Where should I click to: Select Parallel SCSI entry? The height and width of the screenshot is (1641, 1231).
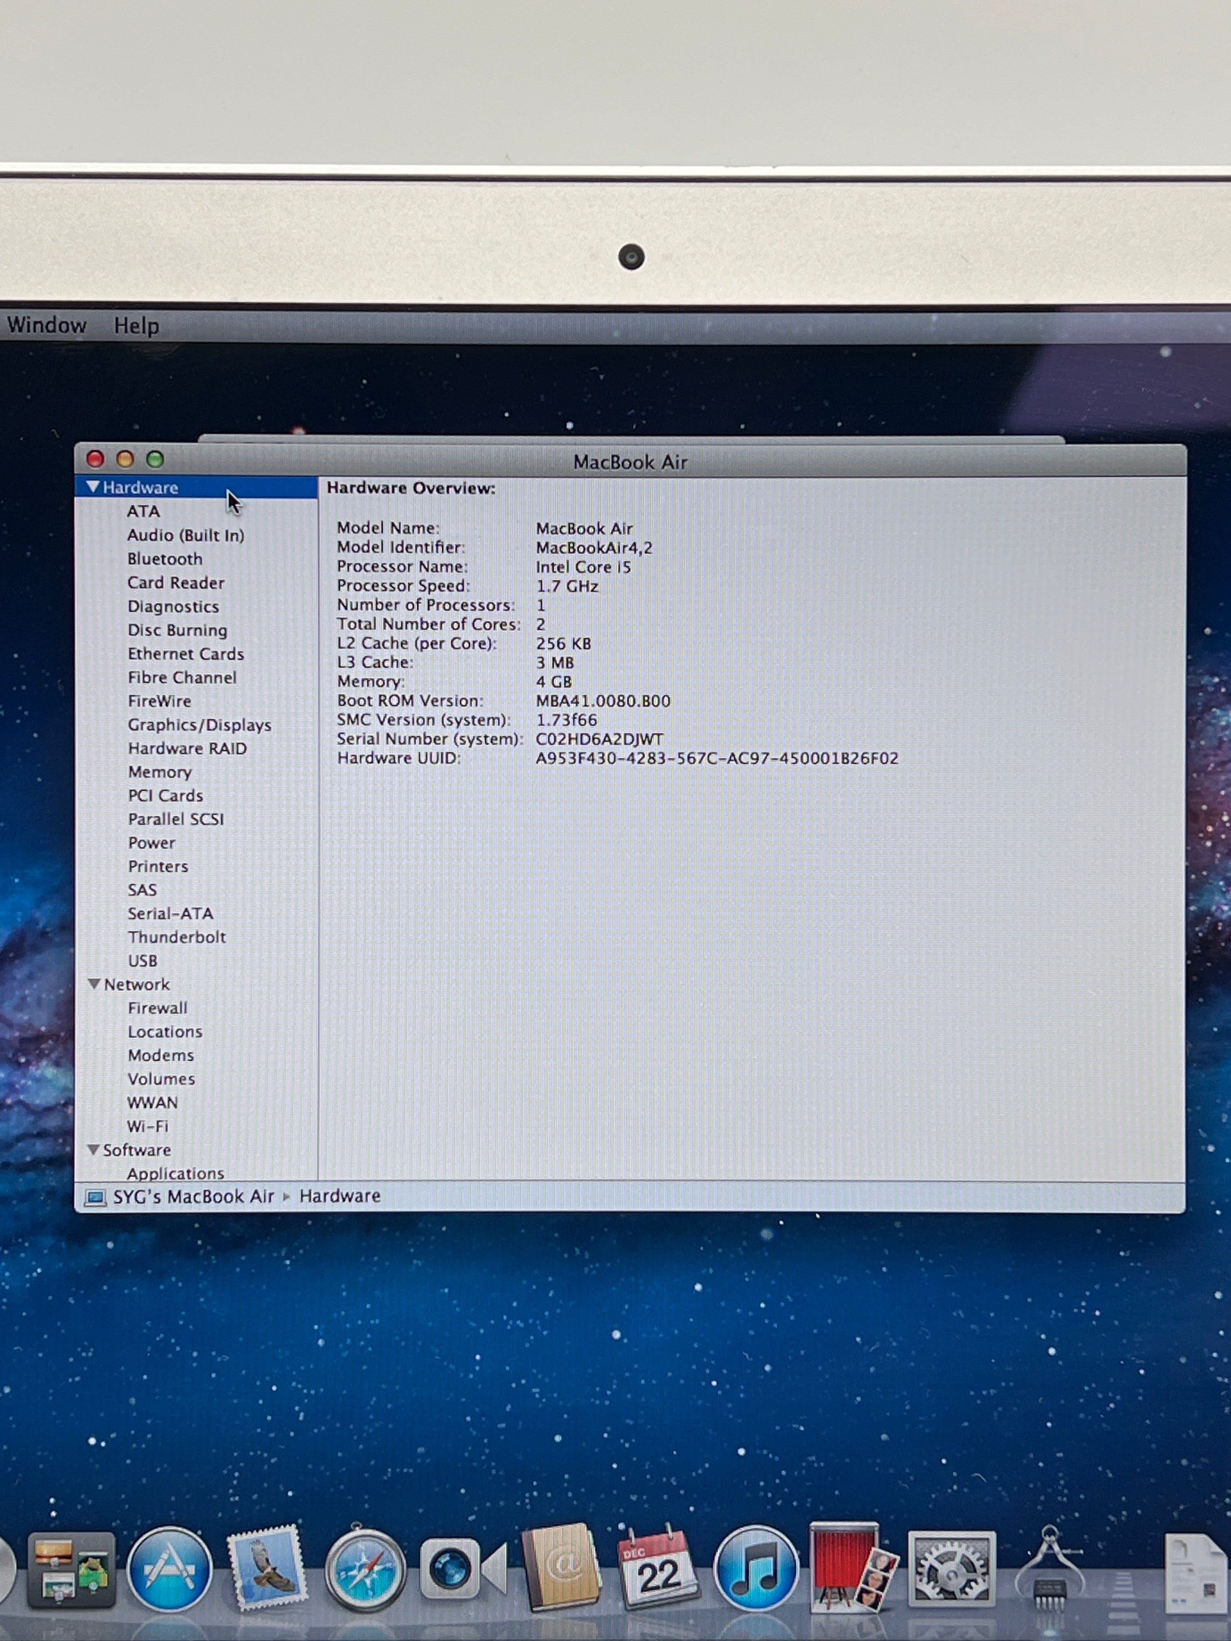176,819
